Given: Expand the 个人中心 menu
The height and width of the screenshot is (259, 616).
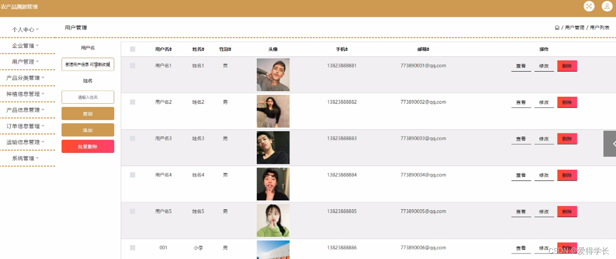Looking at the screenshot, I should (25, 30).
